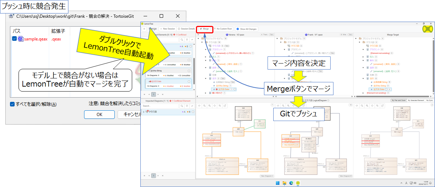Image resolution: width=435 pixels, height=187 pixels.
Task: Collapse プロジェクトモデル node in Verena V2 tree
Action: click(198, 38)
